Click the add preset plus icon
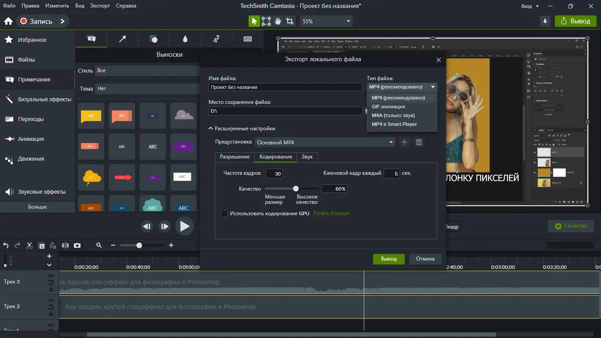Screen dimensions: 601x338 pos(404,142)
